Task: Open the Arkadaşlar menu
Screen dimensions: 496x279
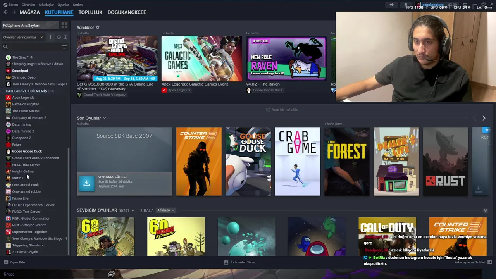Action: tap(46, 5)
